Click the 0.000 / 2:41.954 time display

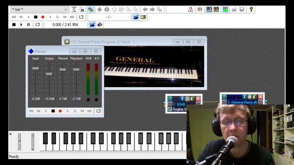pyautogui.click(x=65, y=24)
